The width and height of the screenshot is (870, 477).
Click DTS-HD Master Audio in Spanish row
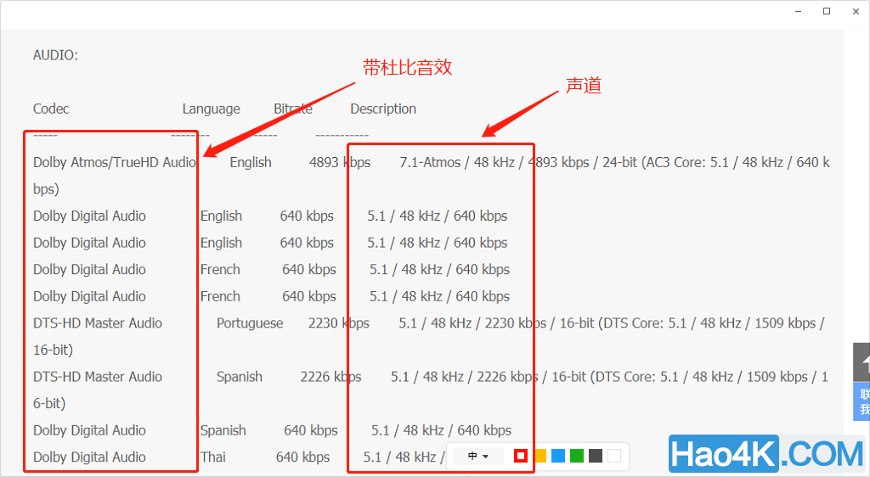click(98, 377)
